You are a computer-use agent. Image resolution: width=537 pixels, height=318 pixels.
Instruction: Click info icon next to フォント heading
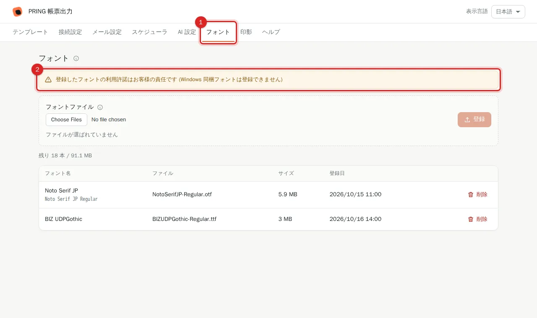click(76, 59)
